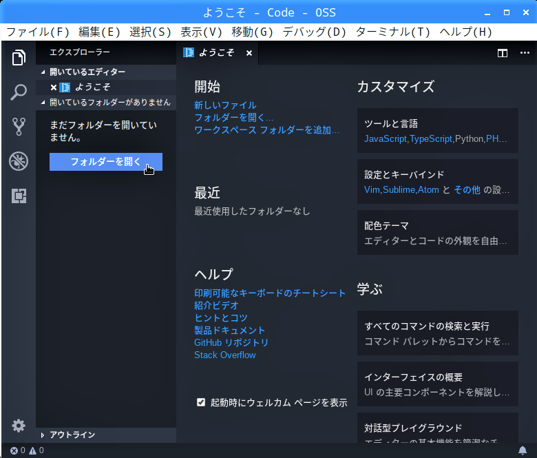Open the Debug view icon

click(19, 161)
